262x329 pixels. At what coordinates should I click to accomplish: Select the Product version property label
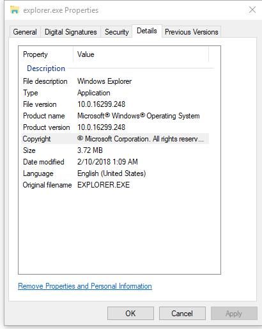pyautogui.click(x=47, y=127)
